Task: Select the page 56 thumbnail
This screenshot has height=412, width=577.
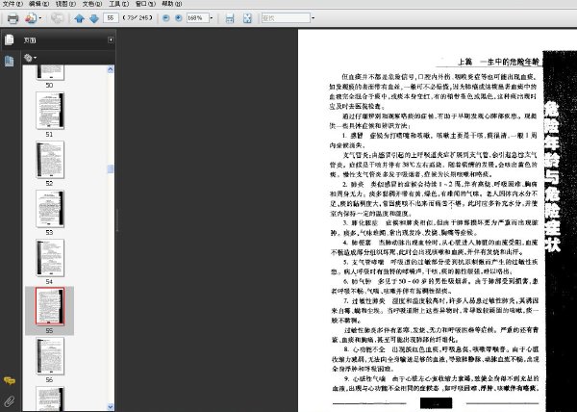Action: pyautogui.click(x=50, y=356)
